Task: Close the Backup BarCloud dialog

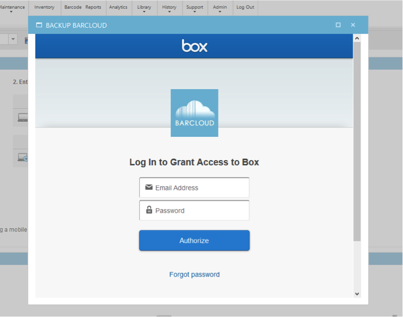Action: tap(353, 25)
